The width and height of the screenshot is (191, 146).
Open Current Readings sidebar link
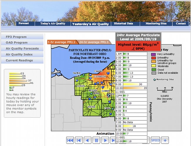coord(22,60)
